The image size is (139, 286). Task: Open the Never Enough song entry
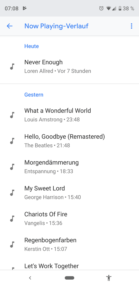coord(69,66)
